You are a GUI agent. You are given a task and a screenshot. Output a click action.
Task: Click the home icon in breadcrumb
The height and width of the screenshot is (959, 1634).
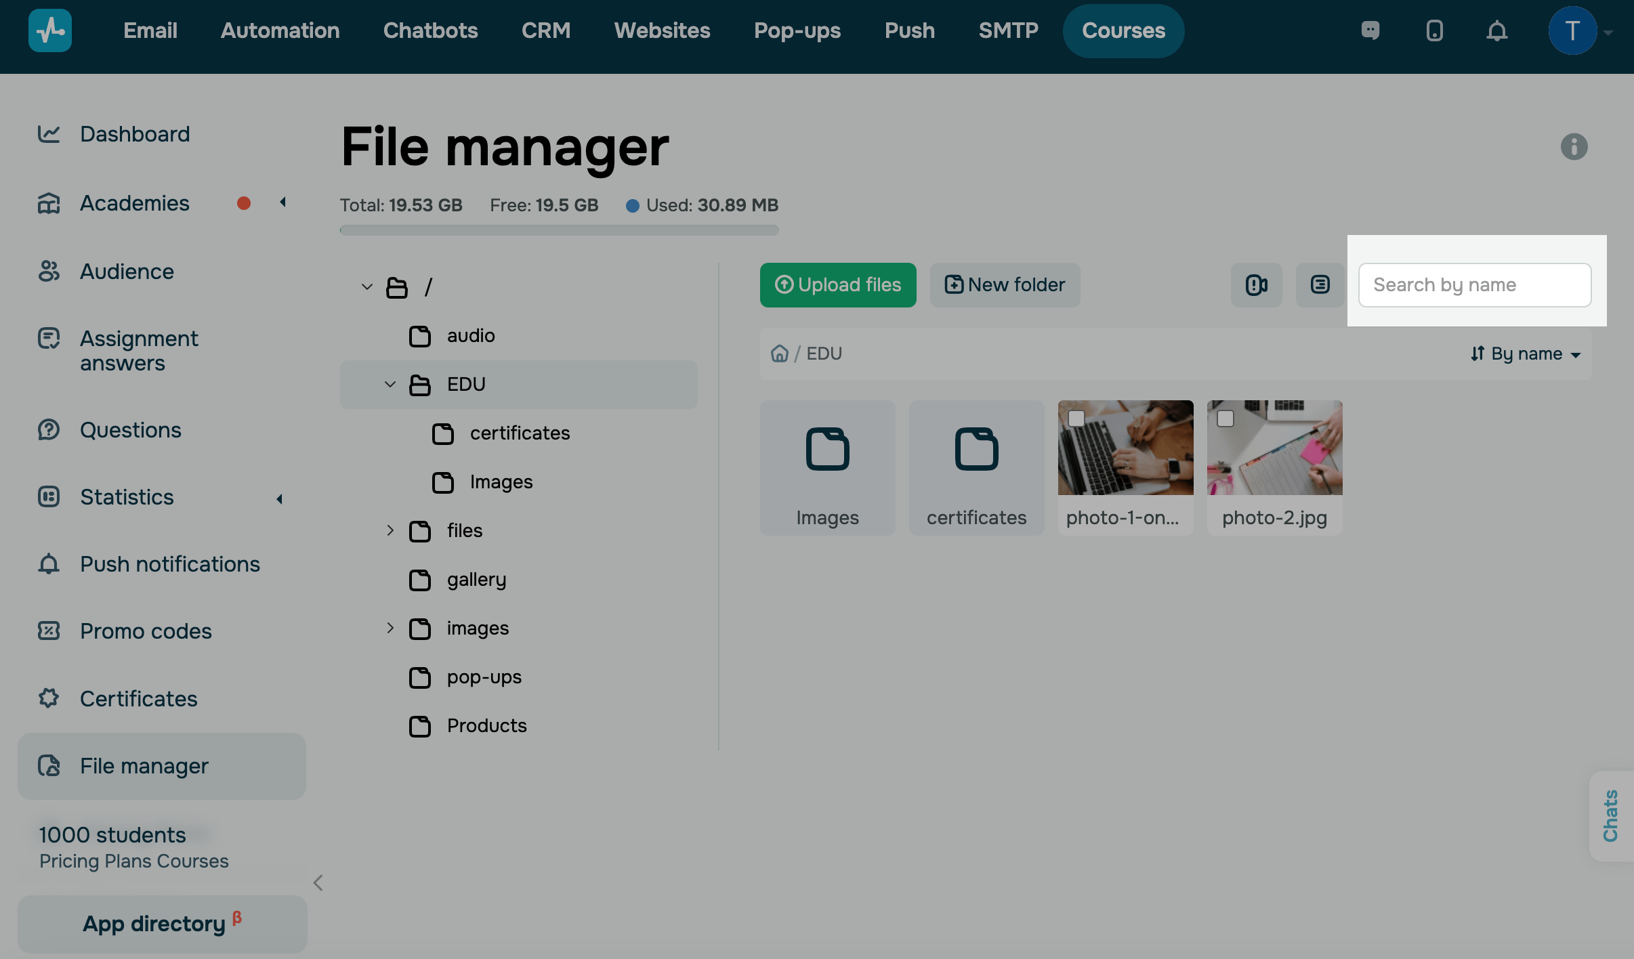click(x=780, y=354)
